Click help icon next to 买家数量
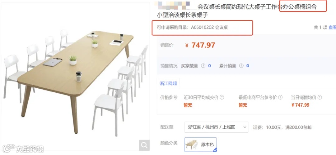 [203, 66]
